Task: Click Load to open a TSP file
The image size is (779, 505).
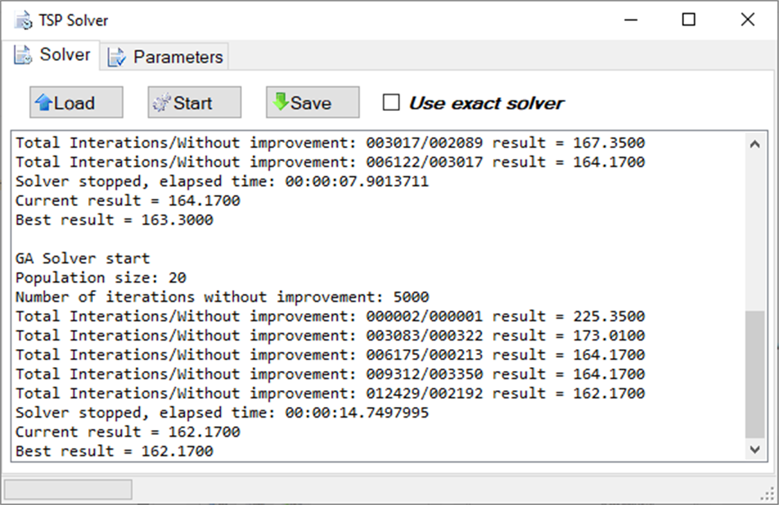Action: point(76,101)
